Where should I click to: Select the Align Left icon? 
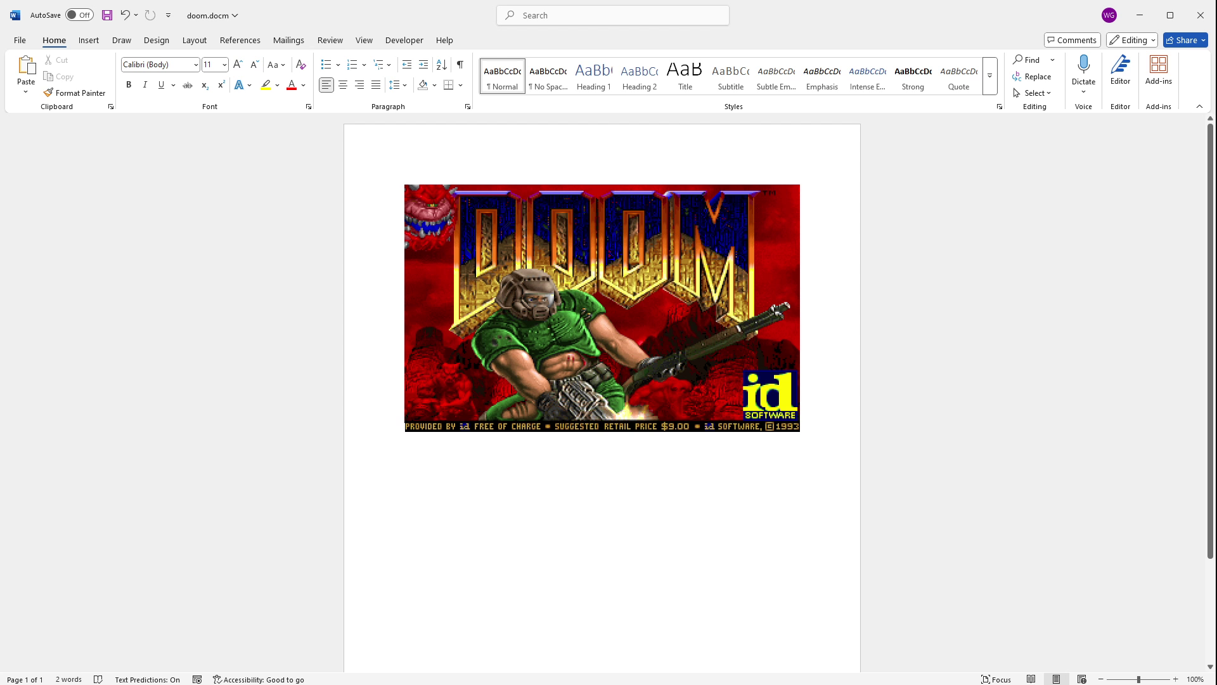pos(326,84)
